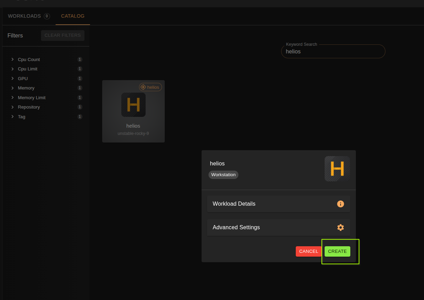Click the workloads count badge showing 0
Screen dimensions: 424x300
47,16
